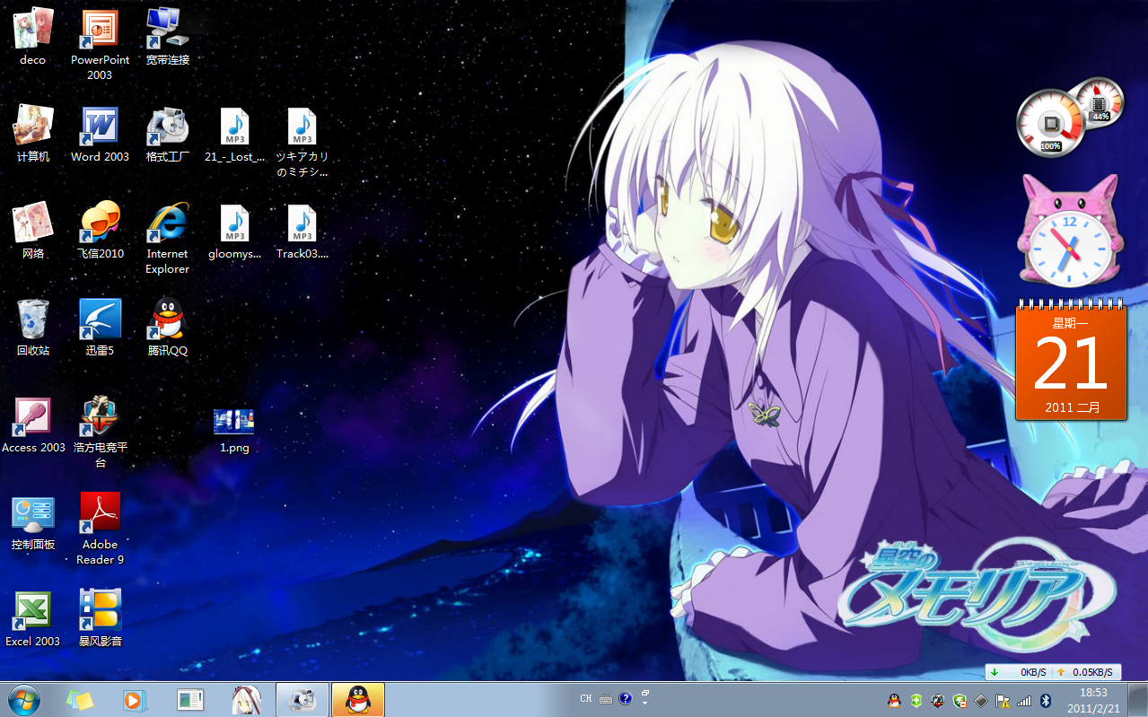The image size is (1148, 717).
Task: Open Windows Media Player from taskbar
Action: point(133,700)
